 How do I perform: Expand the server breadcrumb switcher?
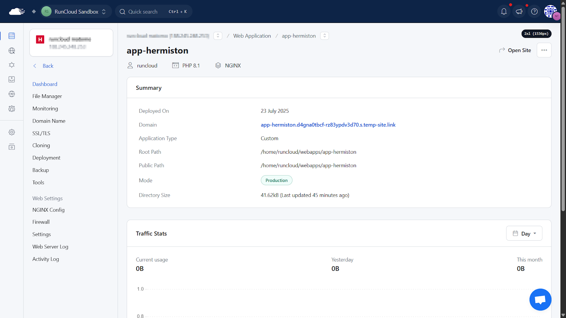218,36
